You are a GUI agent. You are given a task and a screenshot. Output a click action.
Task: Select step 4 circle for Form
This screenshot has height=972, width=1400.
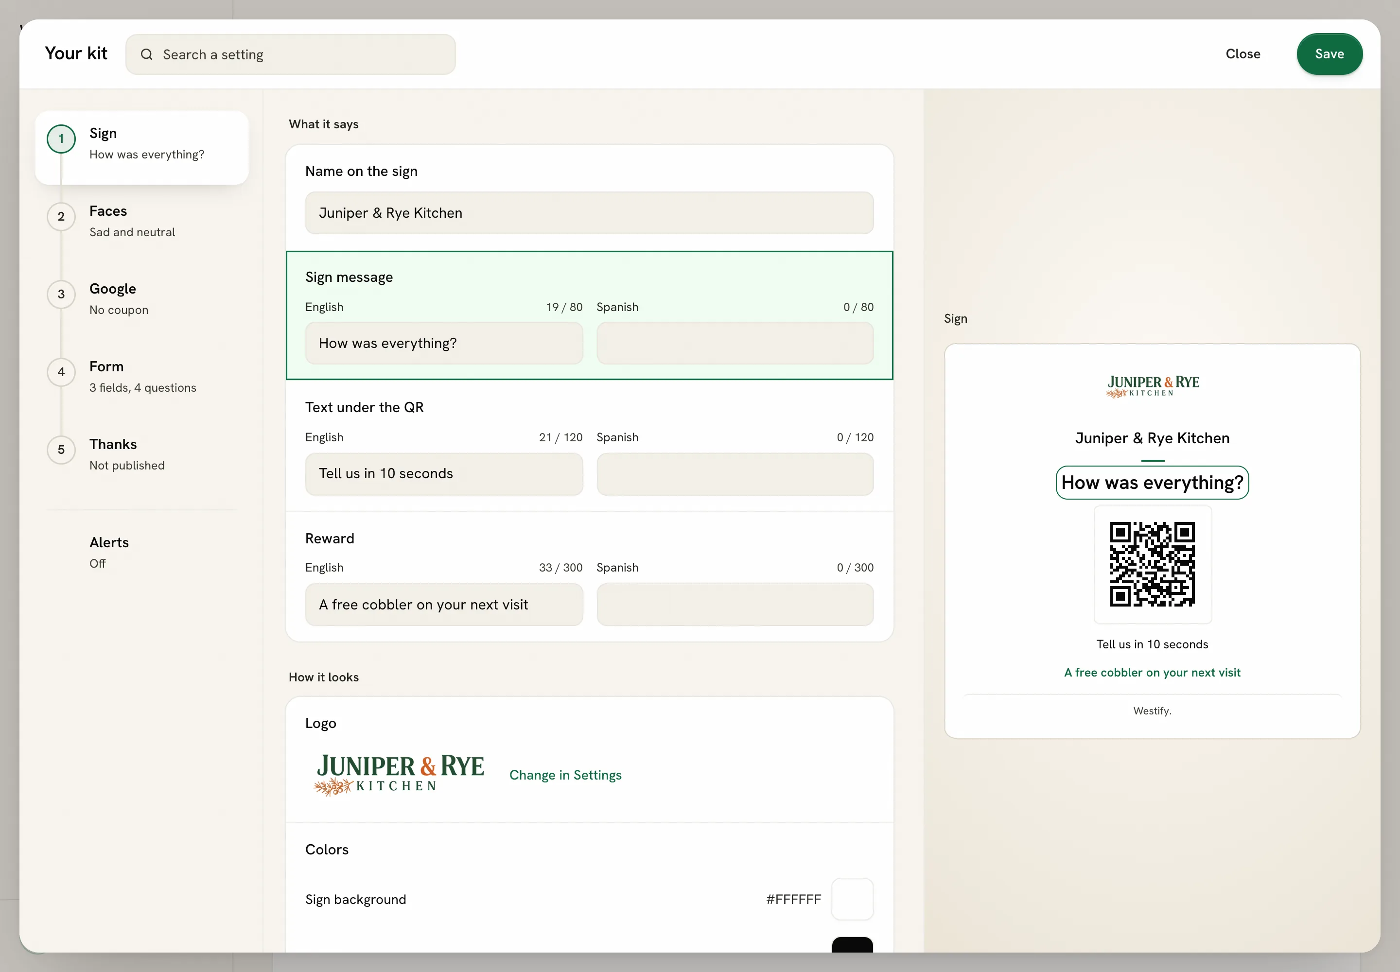(61, 372)
